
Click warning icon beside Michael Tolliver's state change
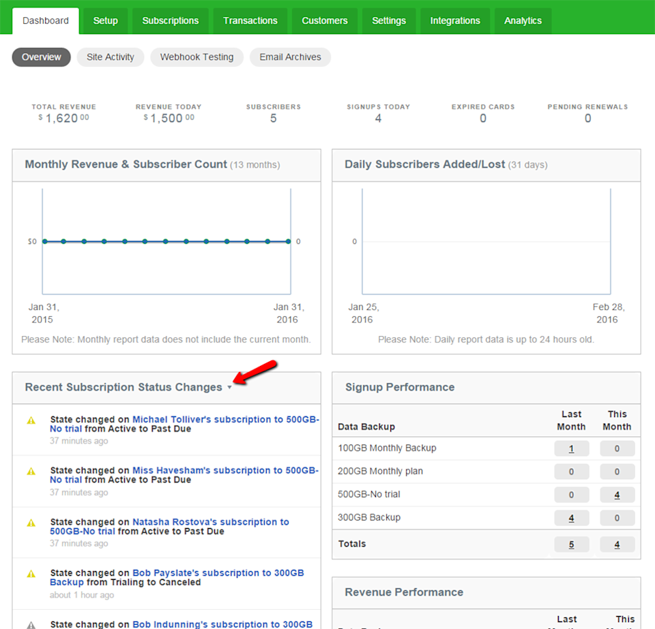[x=31, y=420]
